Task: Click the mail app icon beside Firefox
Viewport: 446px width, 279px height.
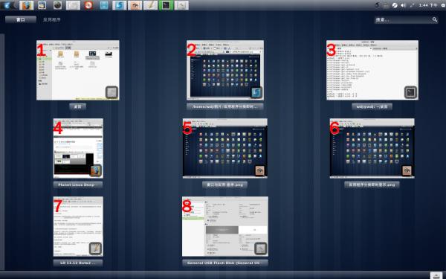Action: [42, 5]
